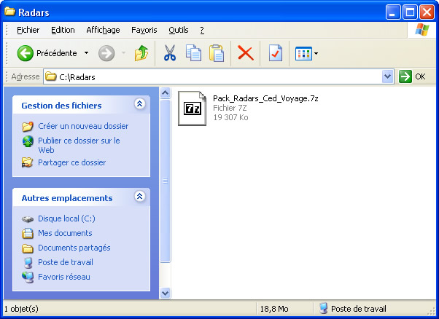
Task: Minimize the Radars window
Action: (x=393, y=12)
